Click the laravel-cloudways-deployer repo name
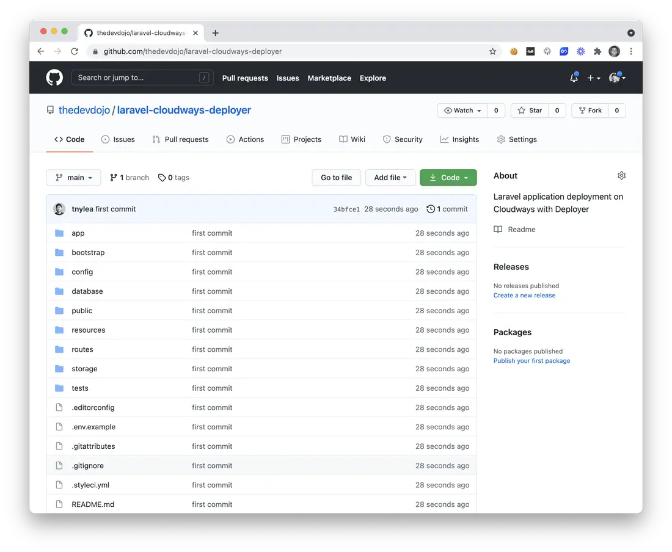 click(184, 110)
